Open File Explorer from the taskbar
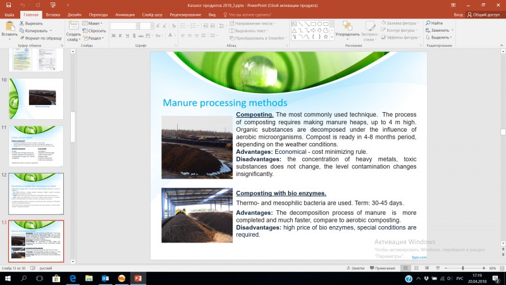 tap(89, 278)
